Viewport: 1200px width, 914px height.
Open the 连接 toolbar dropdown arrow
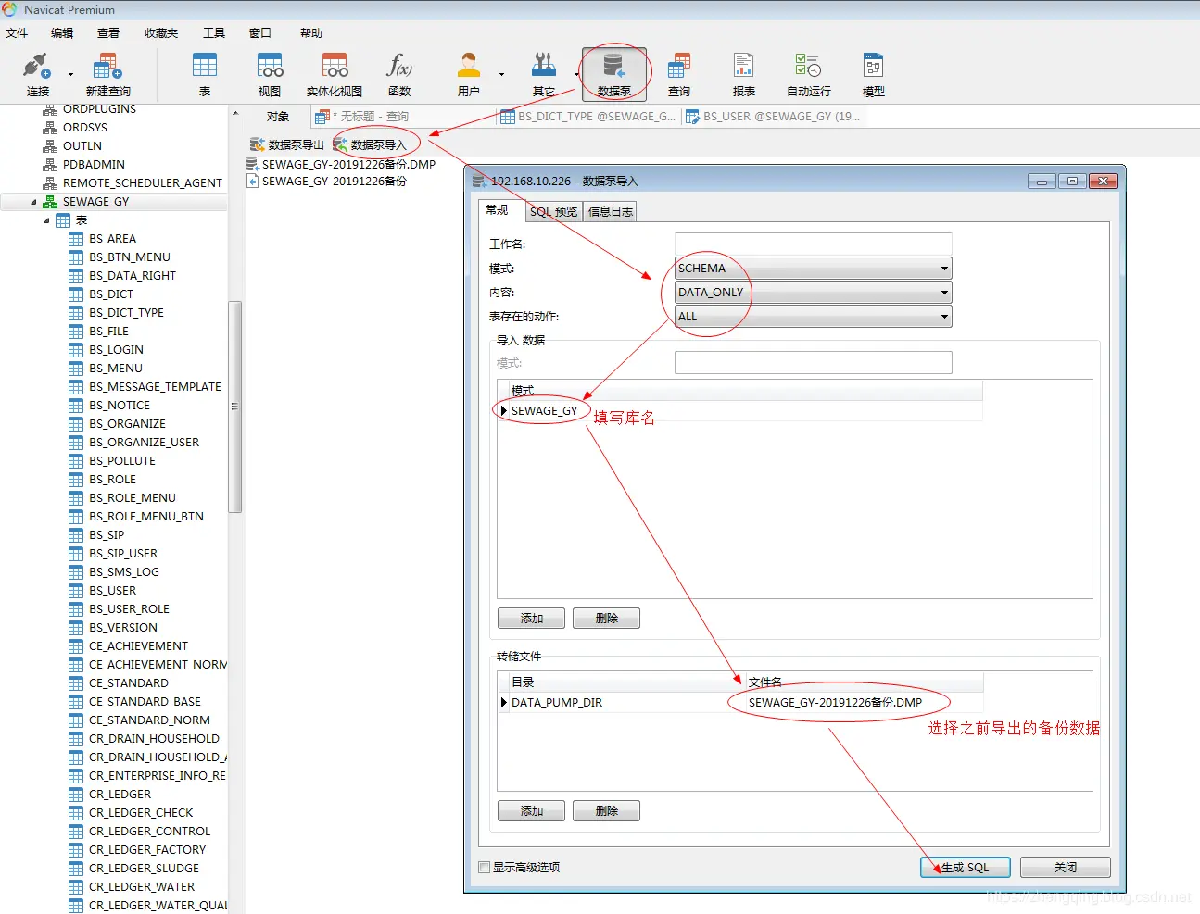[70, 74]
